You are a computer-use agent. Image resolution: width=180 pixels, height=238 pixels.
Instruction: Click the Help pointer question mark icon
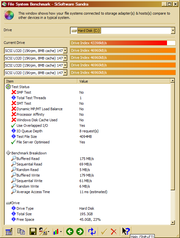[x=126, y=231]
